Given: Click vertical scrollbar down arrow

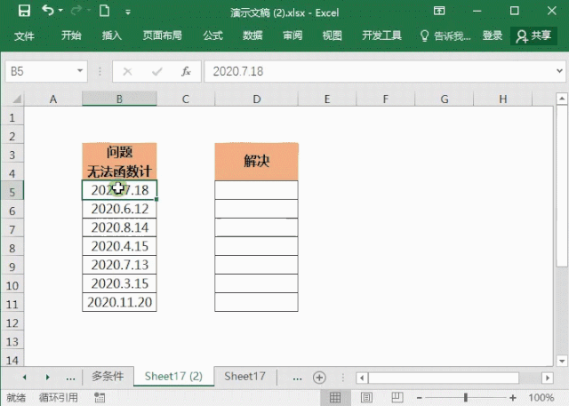Looking at the screenshot, I should [x=562, y=361].
